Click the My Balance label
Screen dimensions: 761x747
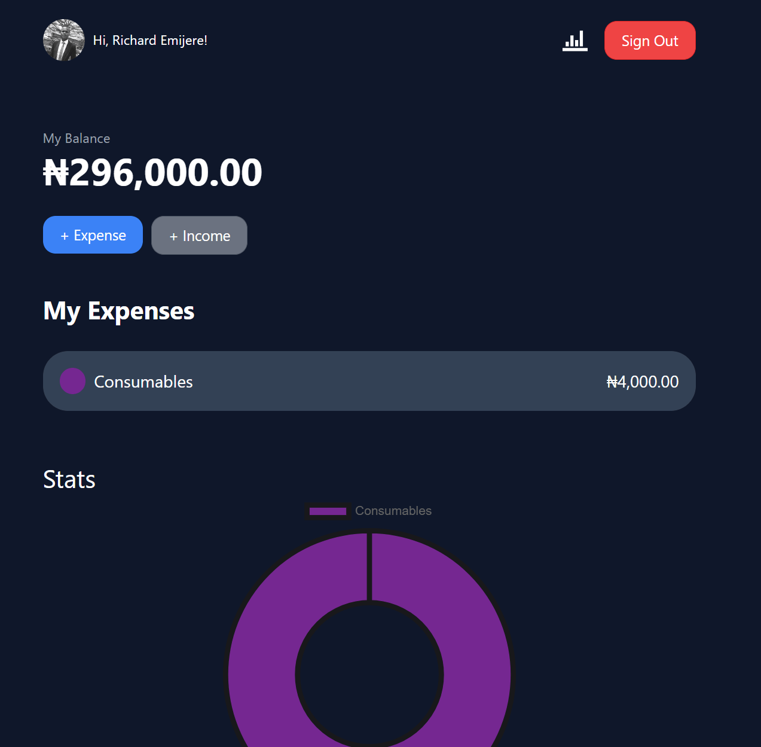[x=77, y=139]
